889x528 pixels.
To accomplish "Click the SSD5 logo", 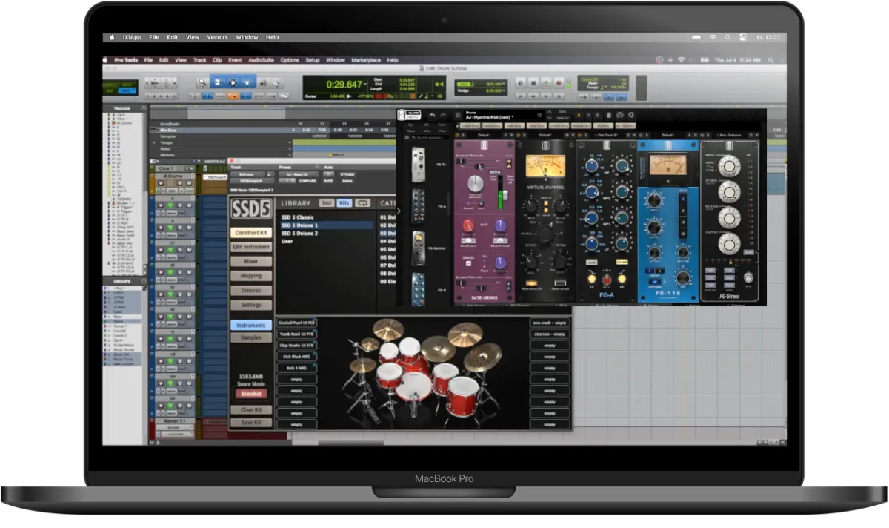I will [250, 208].
